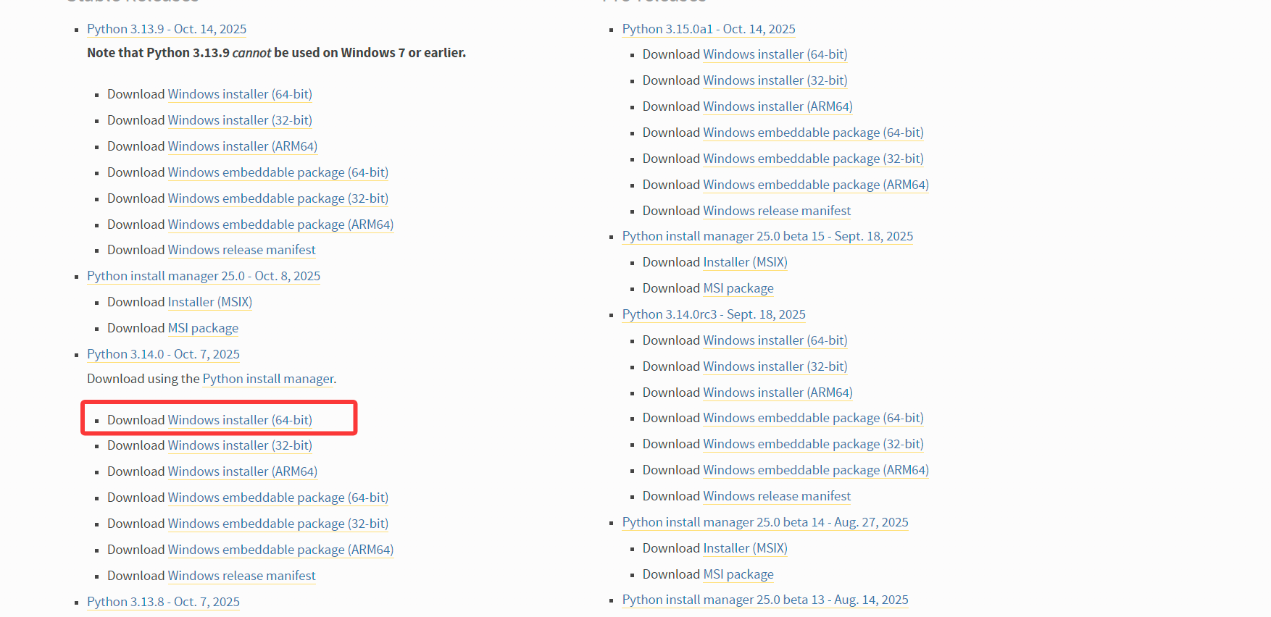Get Python 3.14.0 Windows embeddable package (64-bit)

[x=278, y=498]
